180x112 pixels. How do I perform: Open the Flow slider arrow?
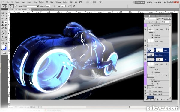(66, 6)
